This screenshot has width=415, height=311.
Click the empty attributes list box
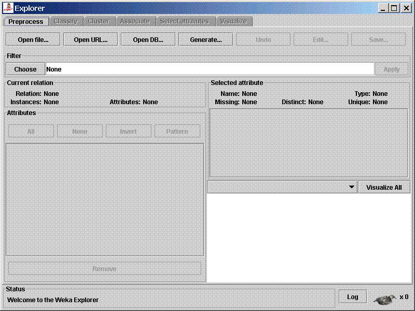click(x=105, y=200)
